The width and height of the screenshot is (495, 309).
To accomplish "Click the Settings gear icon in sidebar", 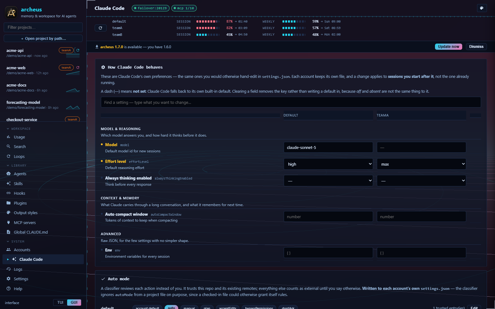I will tap(8, 279).
